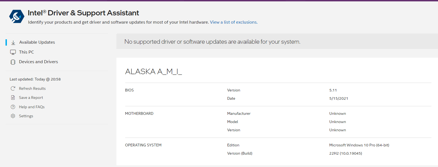Image resolution: width=438 pixels, height=167 pixels.
Task: Switch to the This PC section label
Action: (26, 52)
